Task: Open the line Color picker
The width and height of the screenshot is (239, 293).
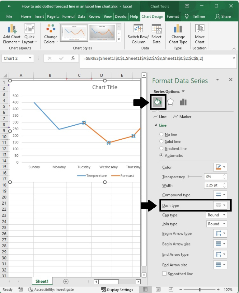Action: (x=220, y=167)
